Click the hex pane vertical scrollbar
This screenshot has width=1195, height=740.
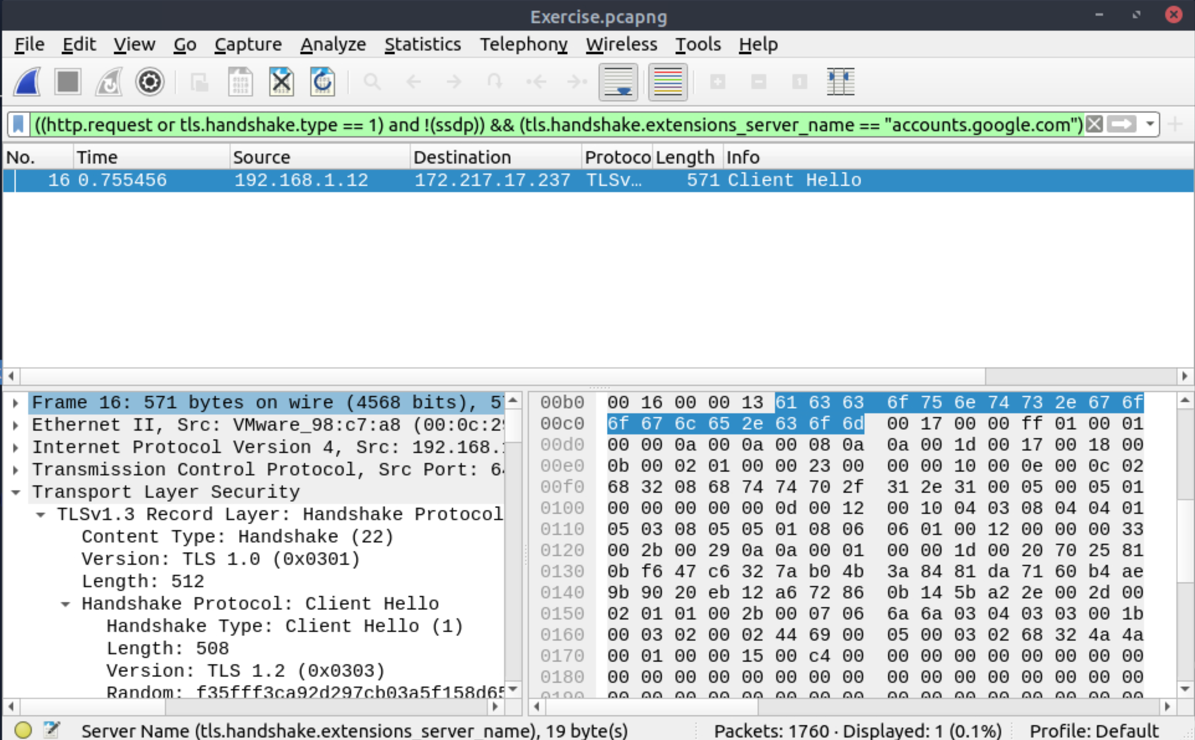[x=1185, y=545]
